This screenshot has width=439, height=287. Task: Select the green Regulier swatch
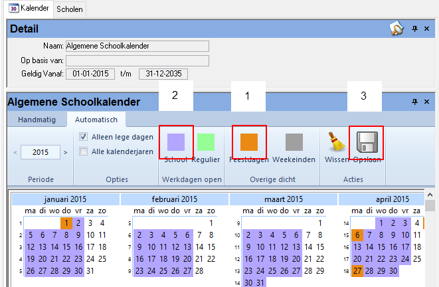coord(206,142)
